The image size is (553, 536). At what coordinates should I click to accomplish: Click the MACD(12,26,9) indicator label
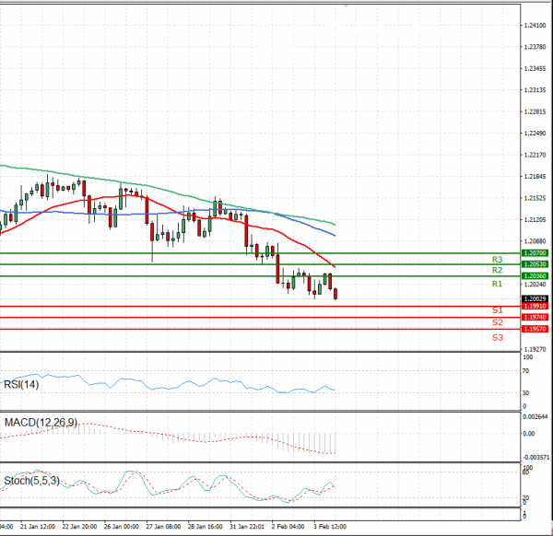coord(41,422)
